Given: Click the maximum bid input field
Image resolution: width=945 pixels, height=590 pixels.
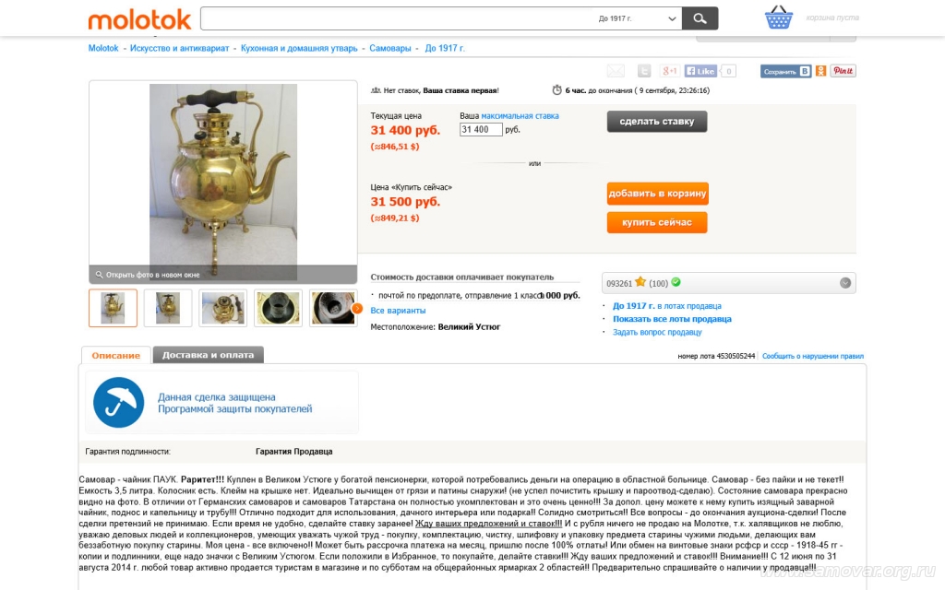Looking at the screenshot, I should tap(480, 129).
